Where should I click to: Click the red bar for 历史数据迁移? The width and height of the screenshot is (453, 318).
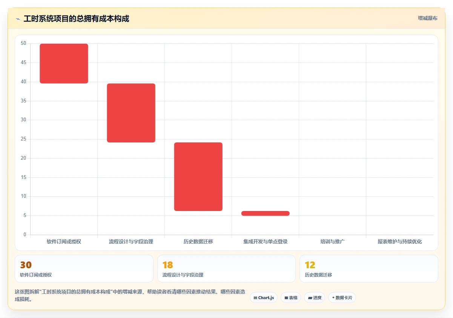(198, 177)
